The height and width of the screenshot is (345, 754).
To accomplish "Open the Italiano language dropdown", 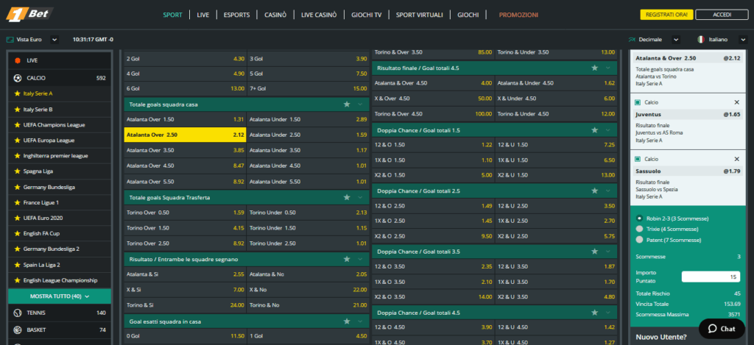I will click(x=742, y=40).
